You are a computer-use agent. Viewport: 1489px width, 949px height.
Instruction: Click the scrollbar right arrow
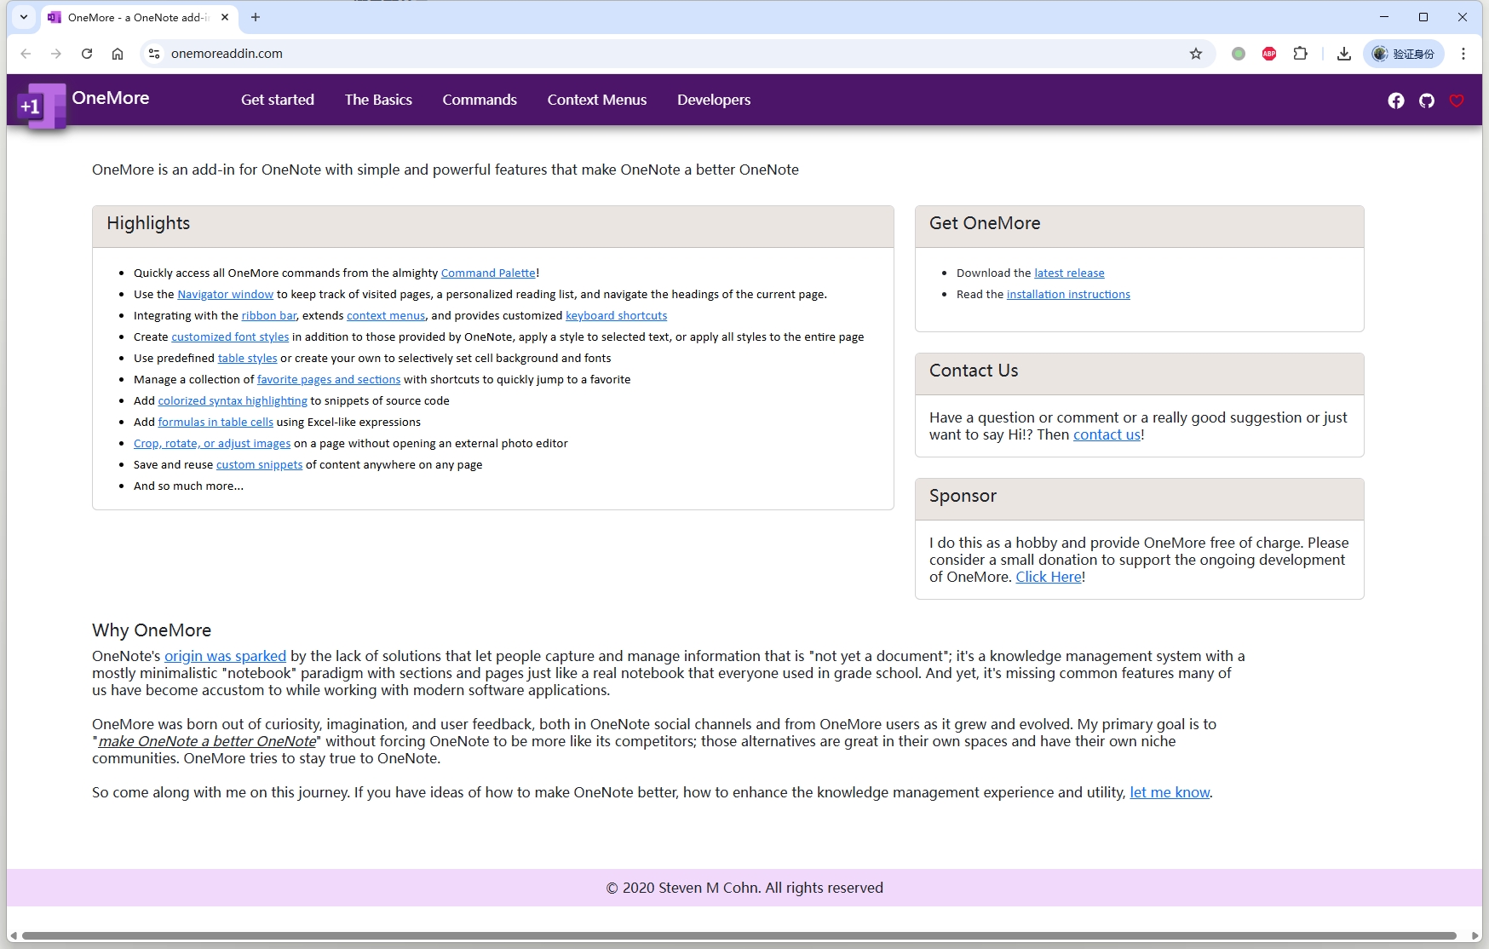point(1475,935)
